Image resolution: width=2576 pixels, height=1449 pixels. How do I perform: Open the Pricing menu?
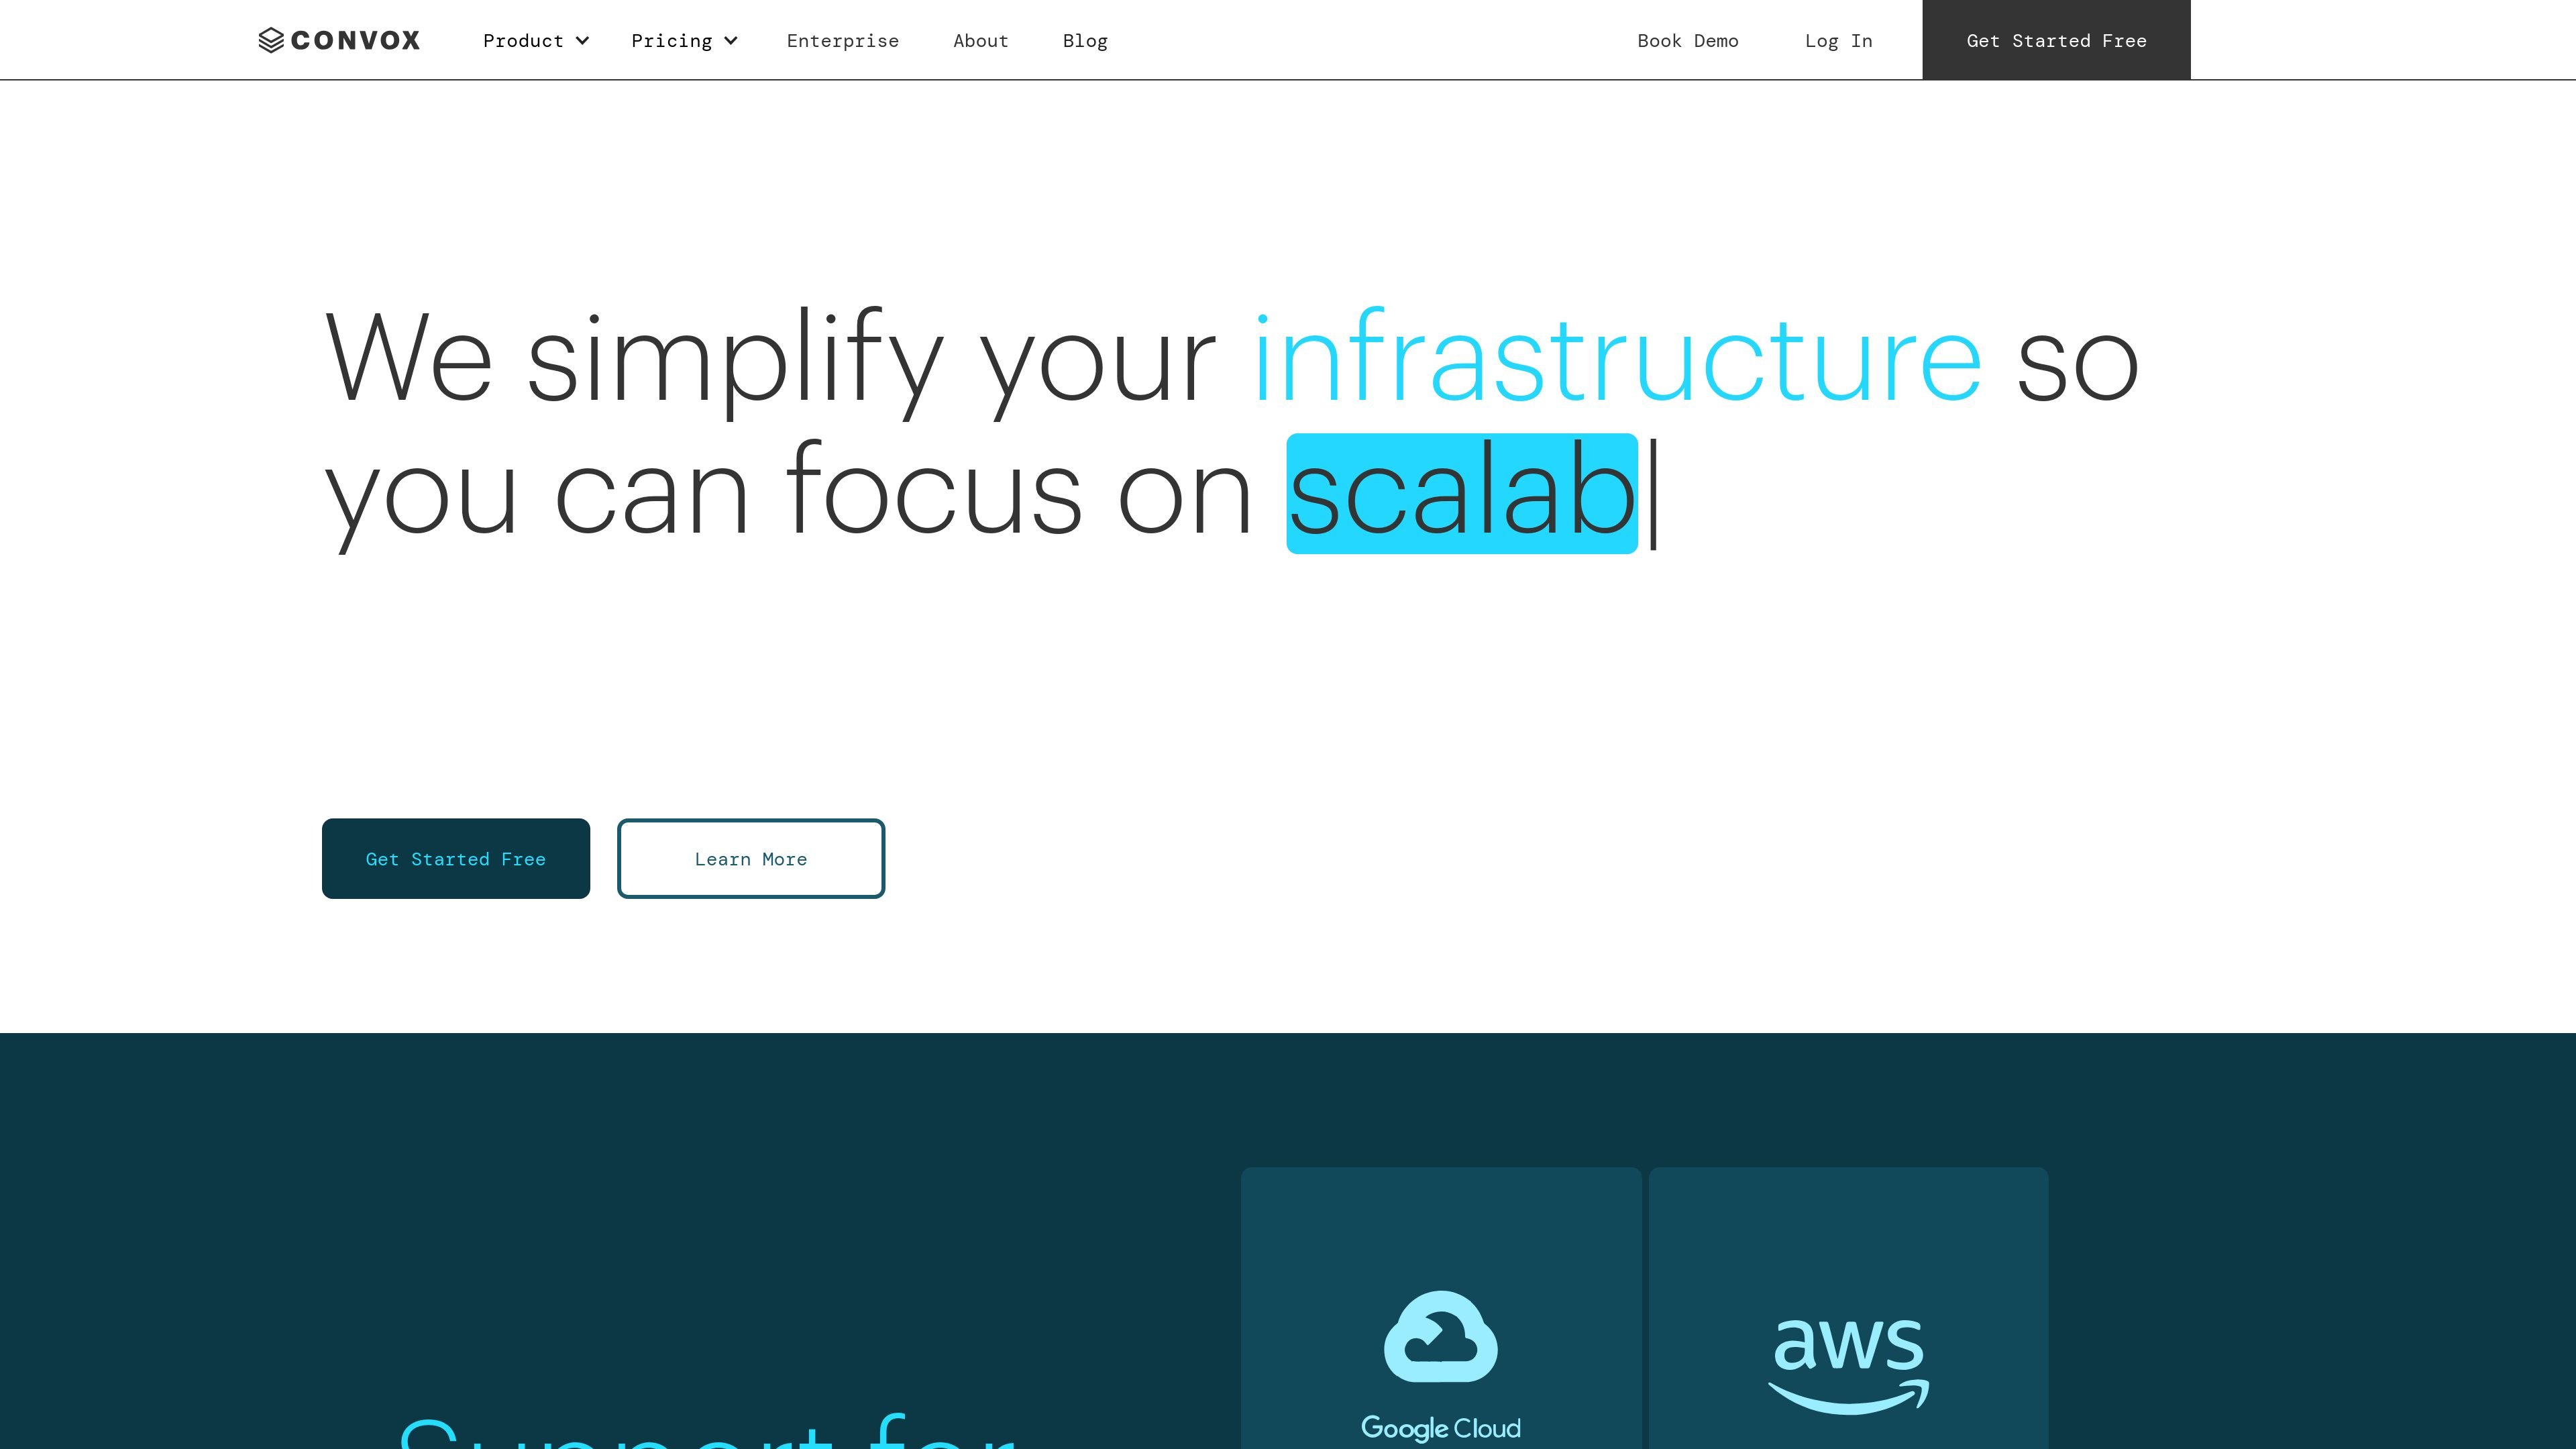pyautogui.click(x=684, y=41)
